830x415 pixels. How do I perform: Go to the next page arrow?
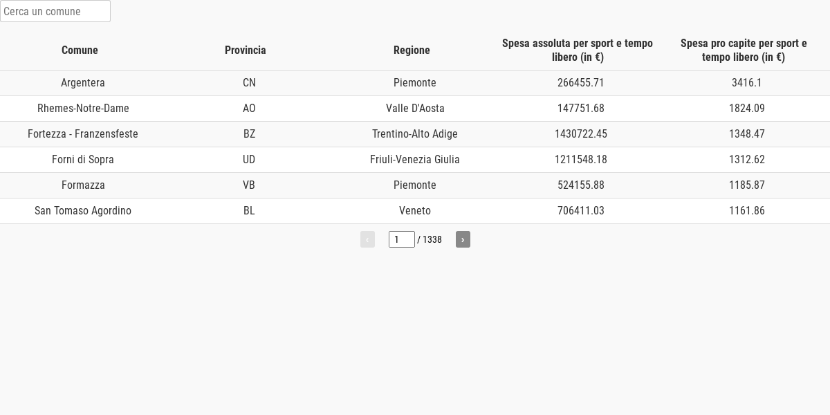[x=463, y=239]
